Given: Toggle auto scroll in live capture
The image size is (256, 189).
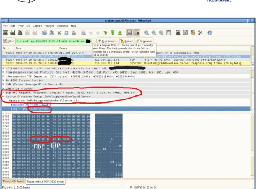Looking at the screenshot, I should point(137,32).
